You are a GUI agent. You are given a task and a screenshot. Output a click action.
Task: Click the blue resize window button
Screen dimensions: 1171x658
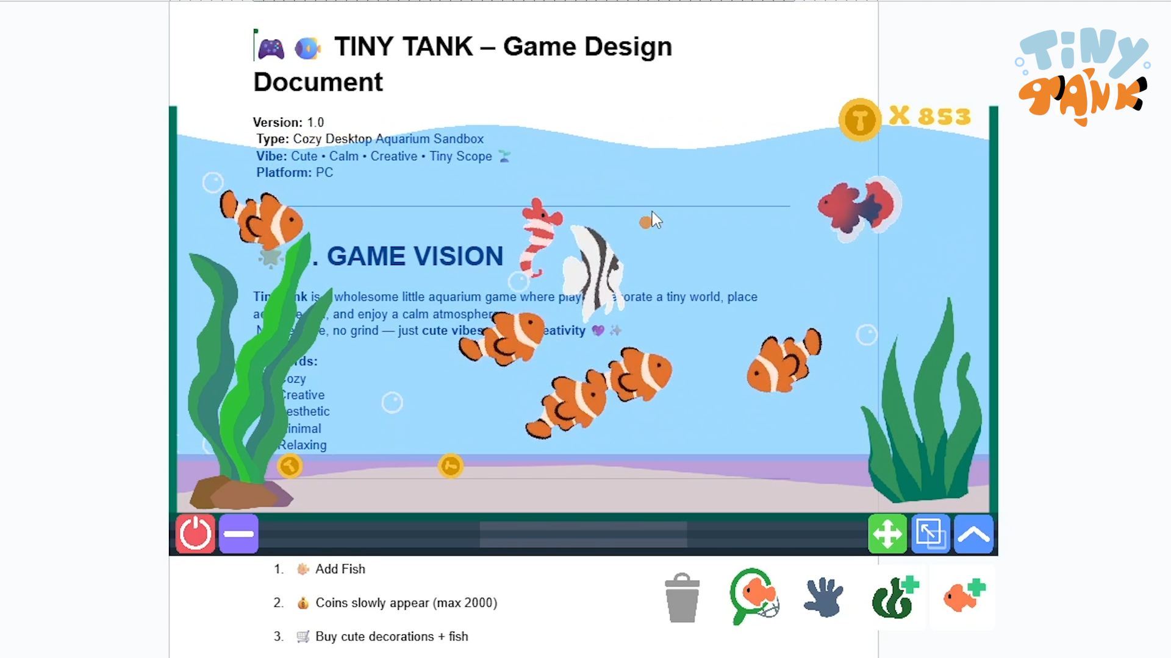point(930,534)
